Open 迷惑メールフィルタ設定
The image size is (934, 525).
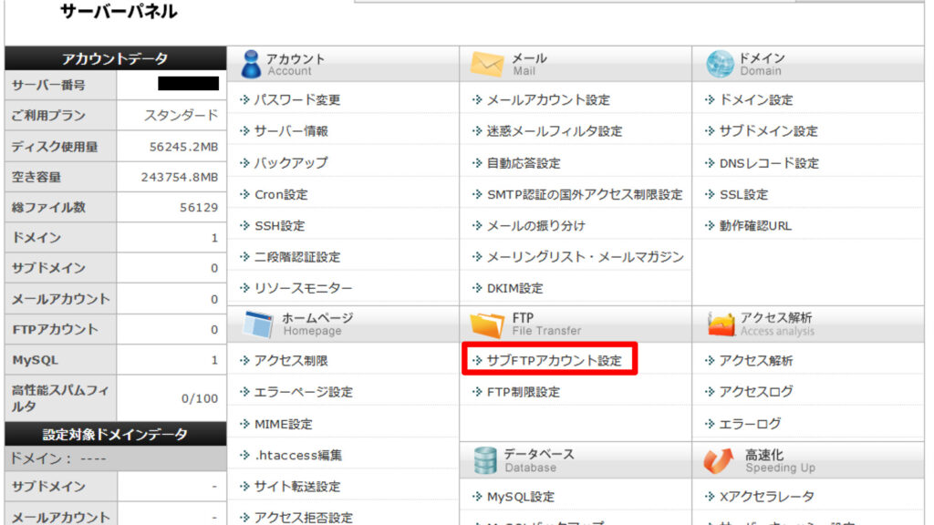pos(555,131)
